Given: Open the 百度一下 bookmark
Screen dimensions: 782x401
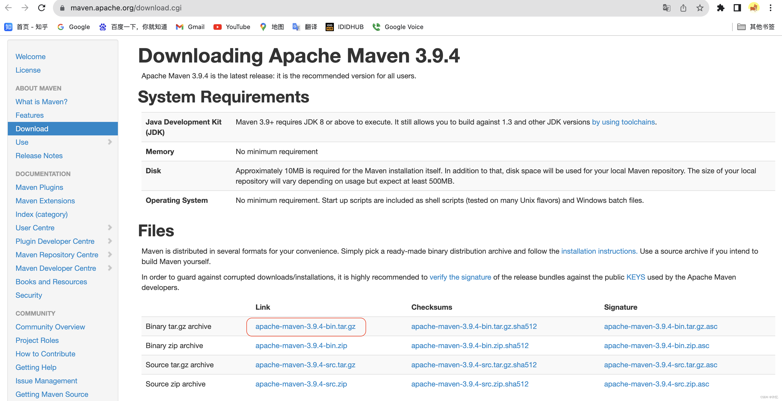Looking at the screenshot, I should point(133,27).
